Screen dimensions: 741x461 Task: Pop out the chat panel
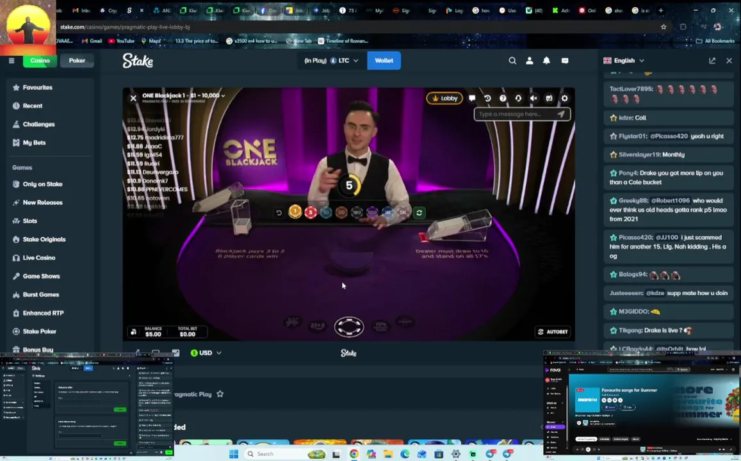coord(712,60)
